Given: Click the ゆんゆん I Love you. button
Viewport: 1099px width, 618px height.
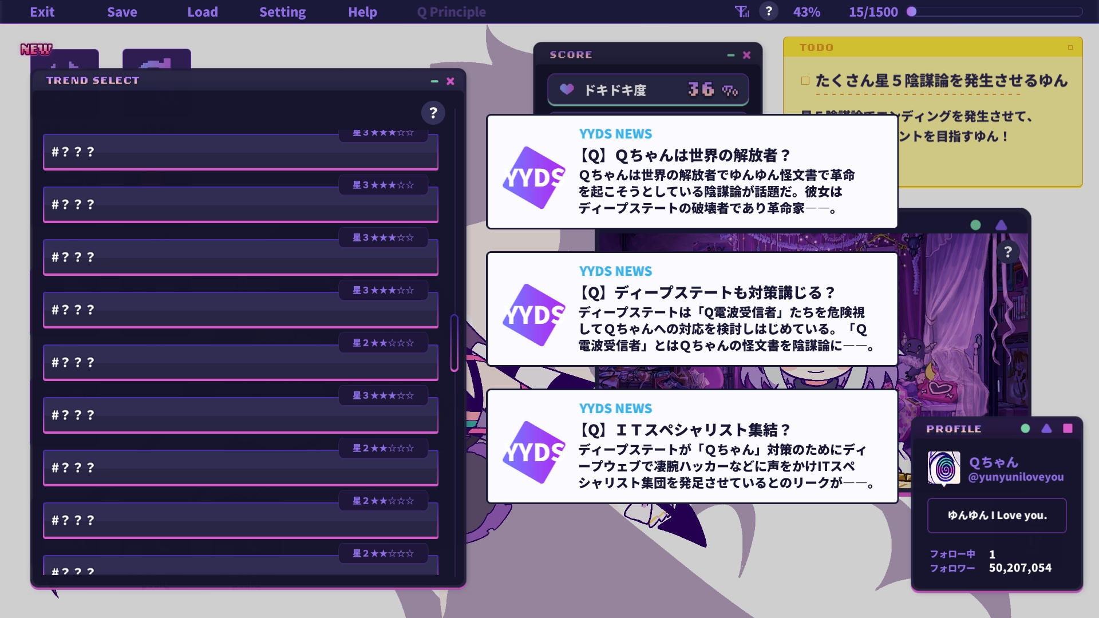Looking at the screenshot, I should [997, 515].
